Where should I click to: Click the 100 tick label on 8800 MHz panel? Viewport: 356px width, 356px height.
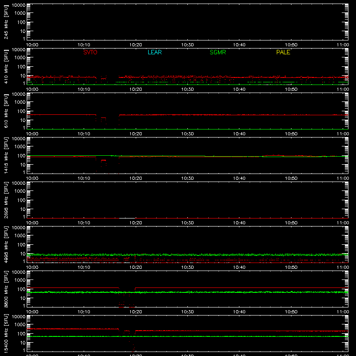click(21, 289)
